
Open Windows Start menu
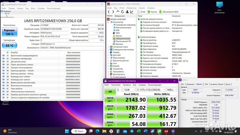[67, 131]
